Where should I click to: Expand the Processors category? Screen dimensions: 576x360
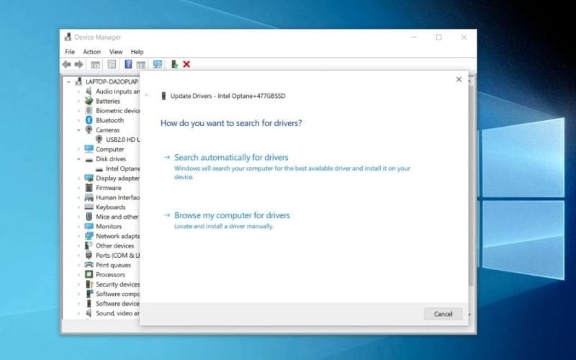pos(78,275)
